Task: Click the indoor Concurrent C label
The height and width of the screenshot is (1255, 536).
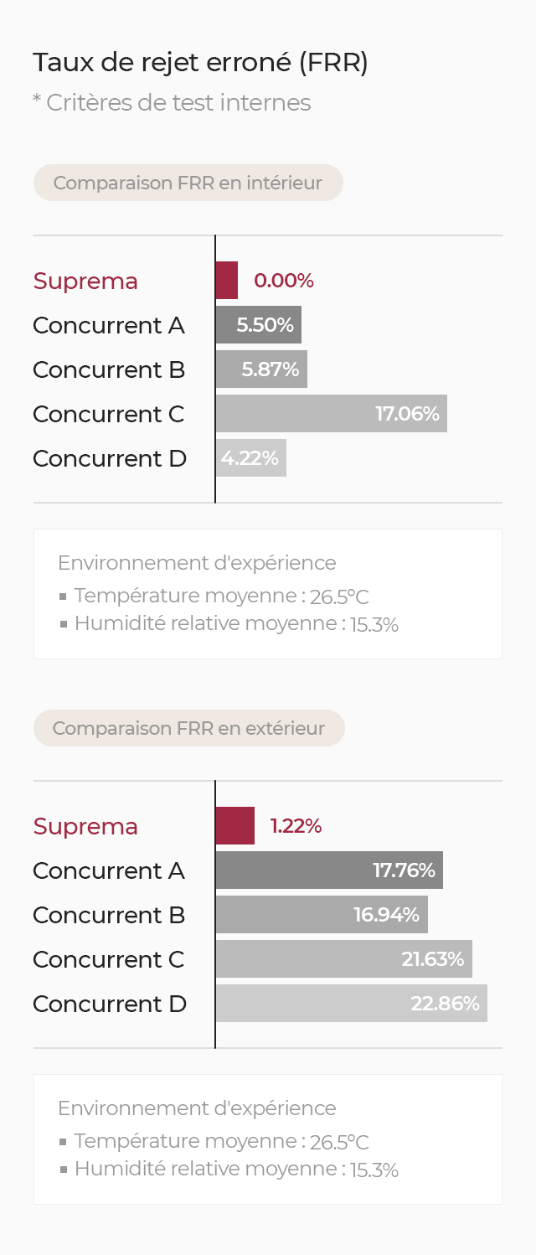Action: 109,414
